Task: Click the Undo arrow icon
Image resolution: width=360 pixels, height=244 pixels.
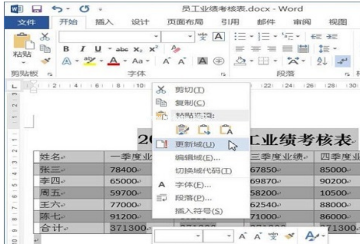Action: [56, 9]
